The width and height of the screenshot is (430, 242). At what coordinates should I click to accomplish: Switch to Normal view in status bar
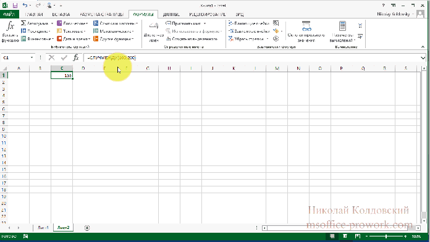point(332,236)
